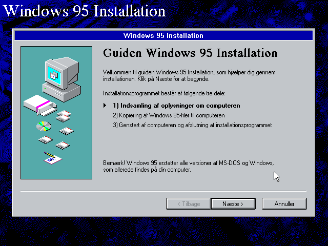328x246 pixels.
Task: Click the floppy disk at lower left
Action: 46,140
